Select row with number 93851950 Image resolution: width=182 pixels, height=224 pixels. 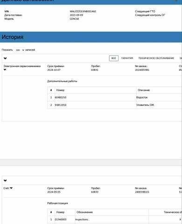(115, 105)
